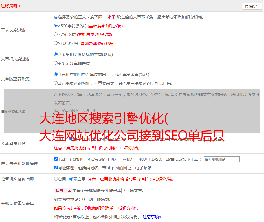
Task: Click the 禁止采集的域名 textarea
Action: (x=158, y=119)
